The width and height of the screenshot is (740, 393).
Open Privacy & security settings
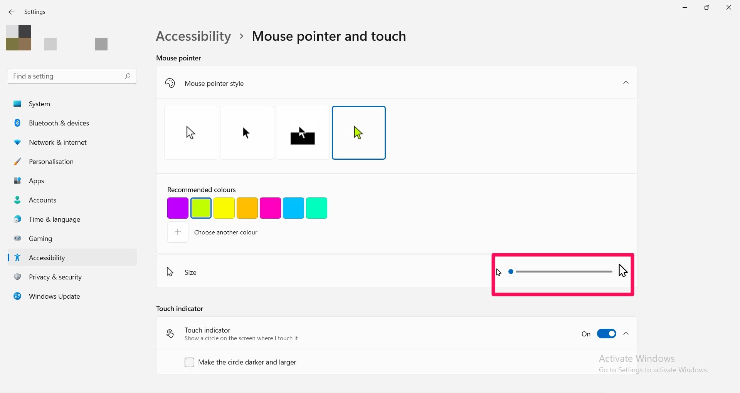(x=55, y=277)
